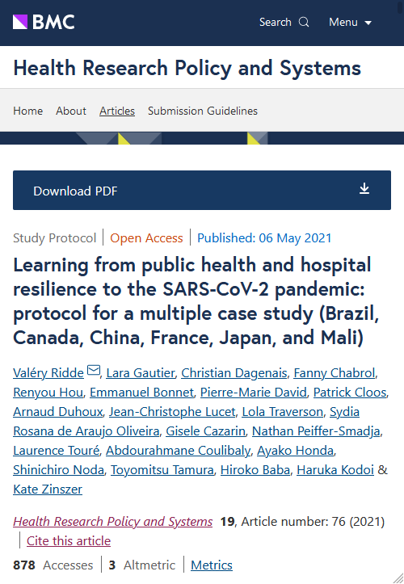Click the search magnifier icon

[304, 22]
